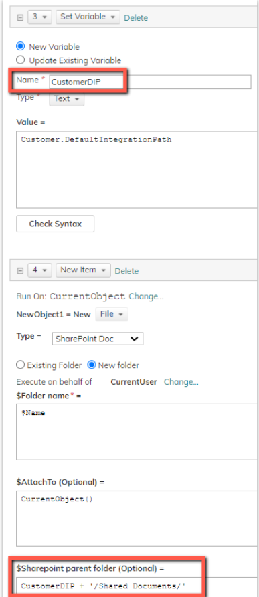This screenshot has height=597, width=259.
Task: Click the Name field containing CustomerDIP
Action: (150, 82)
